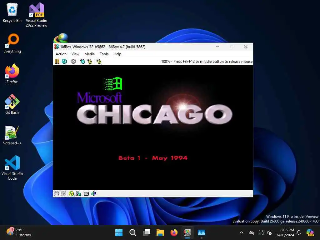The width and height of the screenshot is (320, 240).
Task: Click the sound speaker status bar icon
Action: point(94,194)
